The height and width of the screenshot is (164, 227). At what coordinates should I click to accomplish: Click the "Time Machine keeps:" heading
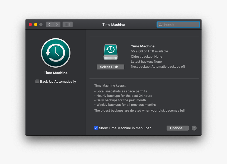click(110, 86)
